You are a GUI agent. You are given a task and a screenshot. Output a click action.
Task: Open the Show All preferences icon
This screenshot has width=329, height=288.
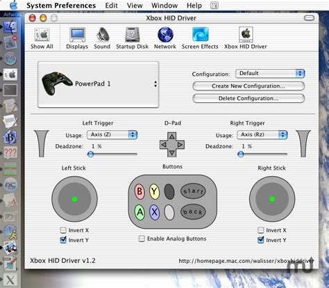(x=42, y=38)
